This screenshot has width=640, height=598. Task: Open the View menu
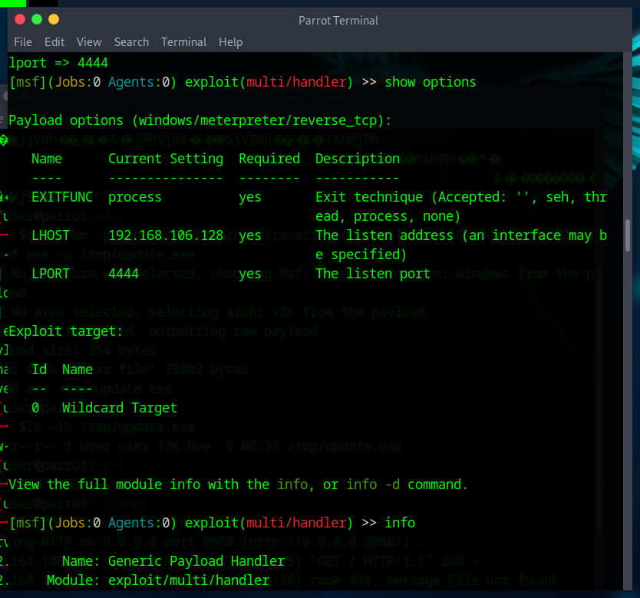[x=89, y=42]
